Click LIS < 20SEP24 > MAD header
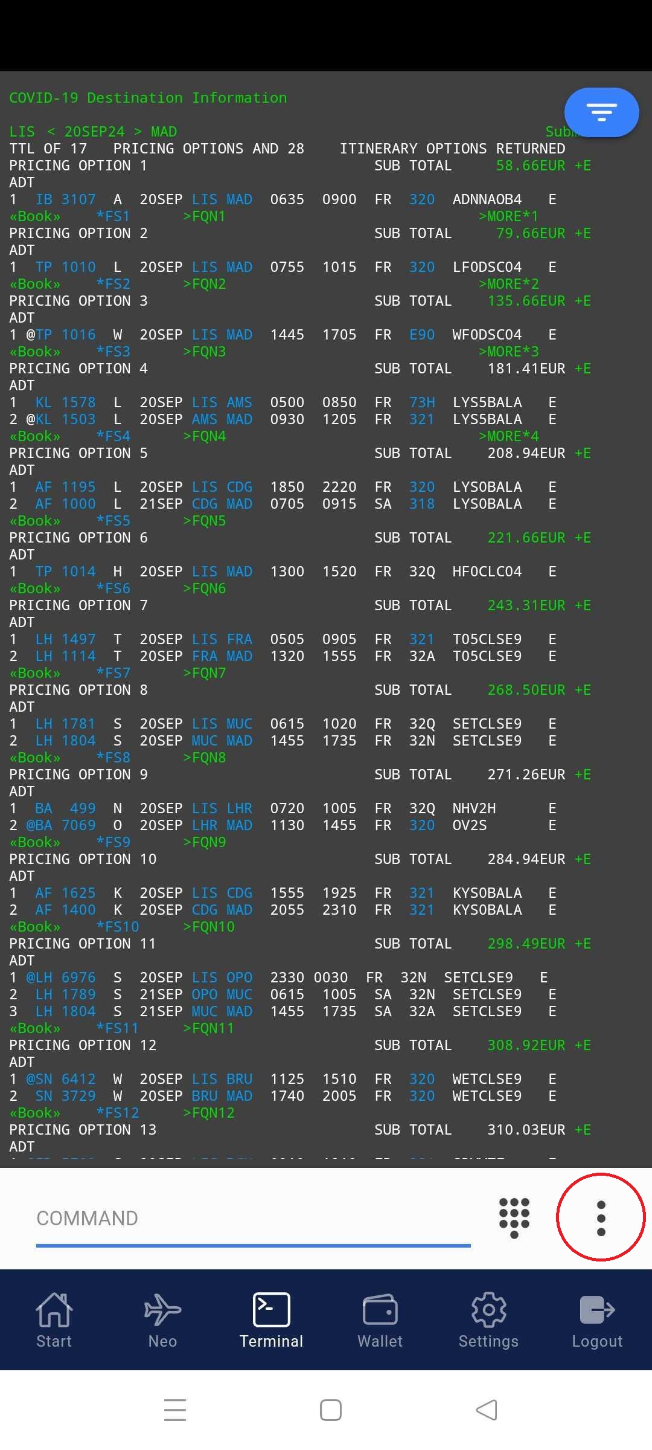The height and width of the screenshot is (1450, 652). coord(93,132)
